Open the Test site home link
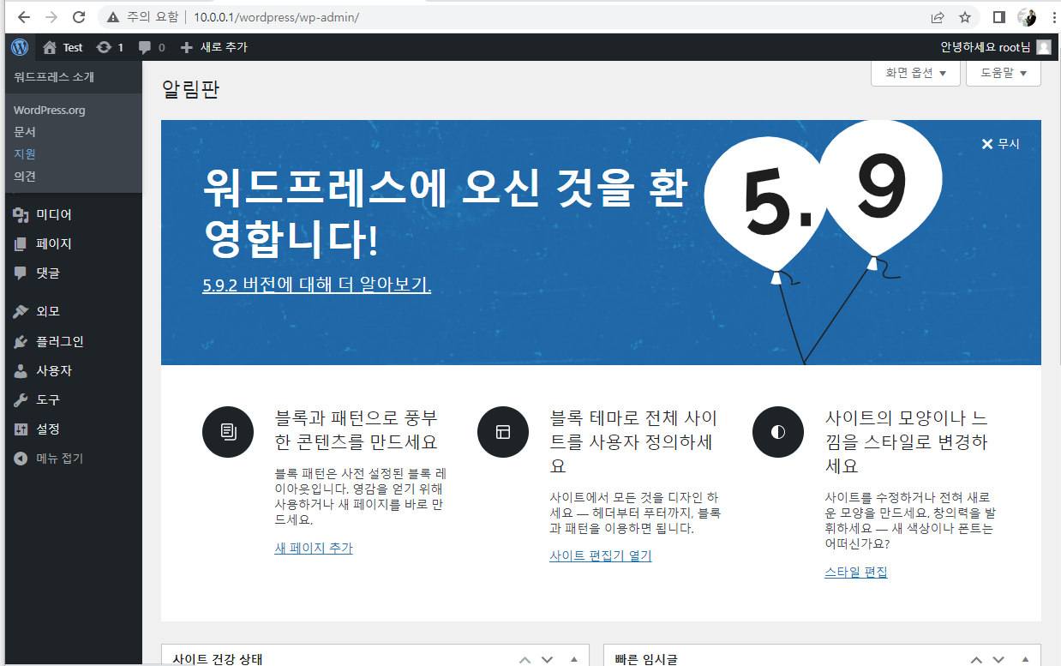Viewport: 1061px width, 666px height. click(63, 47)
